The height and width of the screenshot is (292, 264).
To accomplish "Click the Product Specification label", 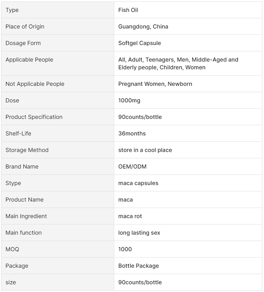I will tap(34, 117).
